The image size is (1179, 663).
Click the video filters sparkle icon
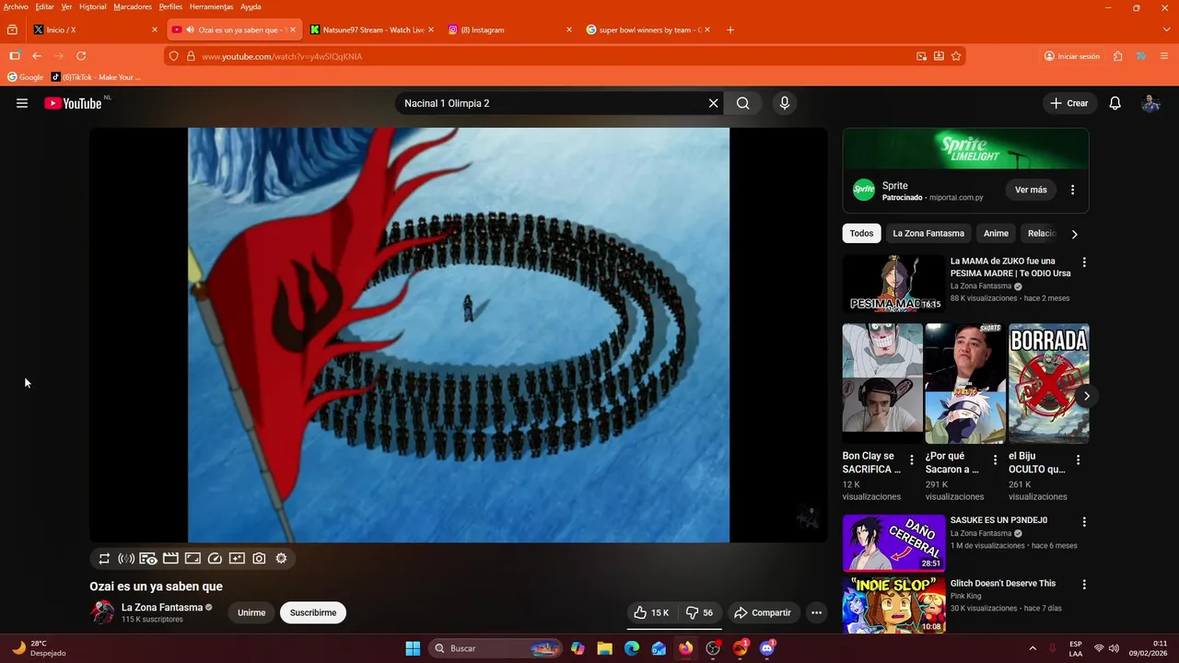coord(237,558)
